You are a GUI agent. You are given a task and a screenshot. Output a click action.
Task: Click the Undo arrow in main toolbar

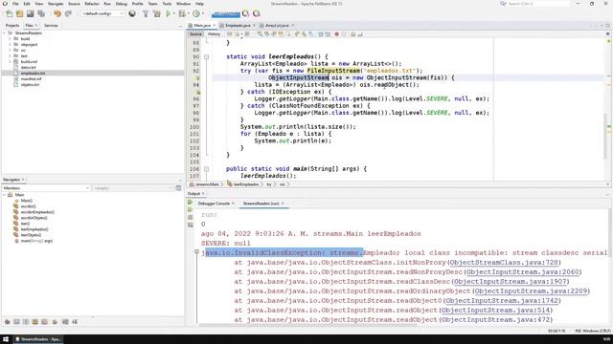[x=57, y=13]
